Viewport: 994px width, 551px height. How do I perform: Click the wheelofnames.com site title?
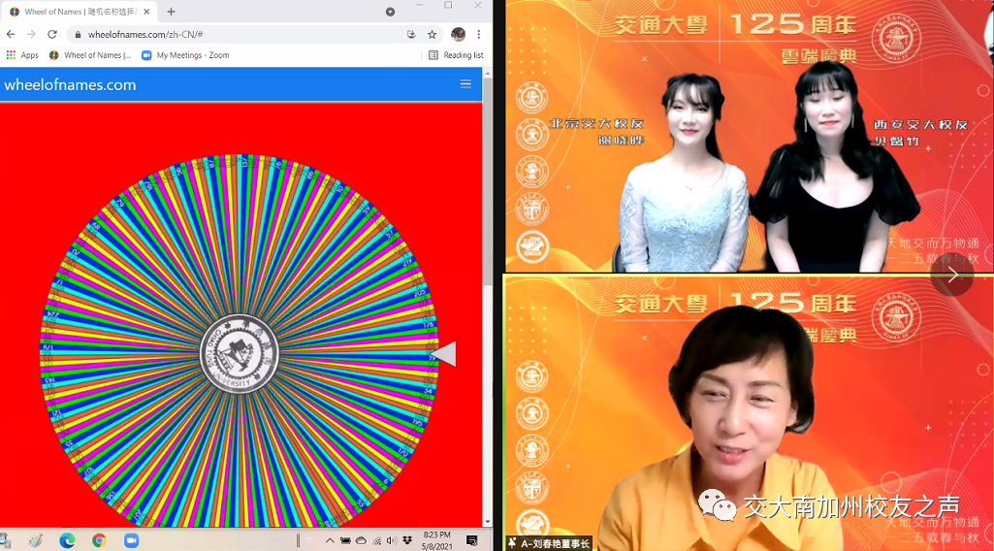(x=71, y=85)
